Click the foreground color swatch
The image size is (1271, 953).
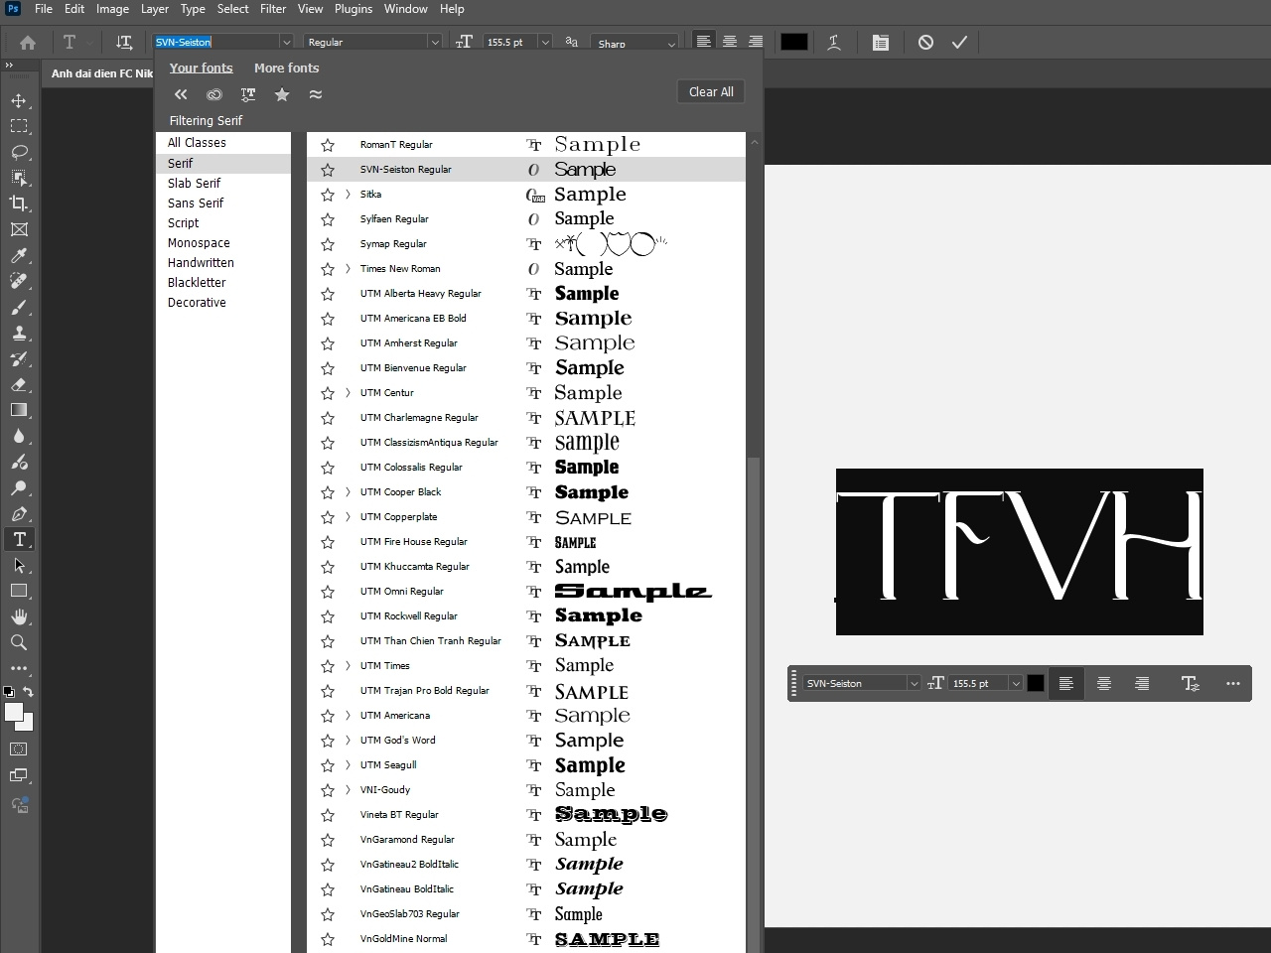14,712
